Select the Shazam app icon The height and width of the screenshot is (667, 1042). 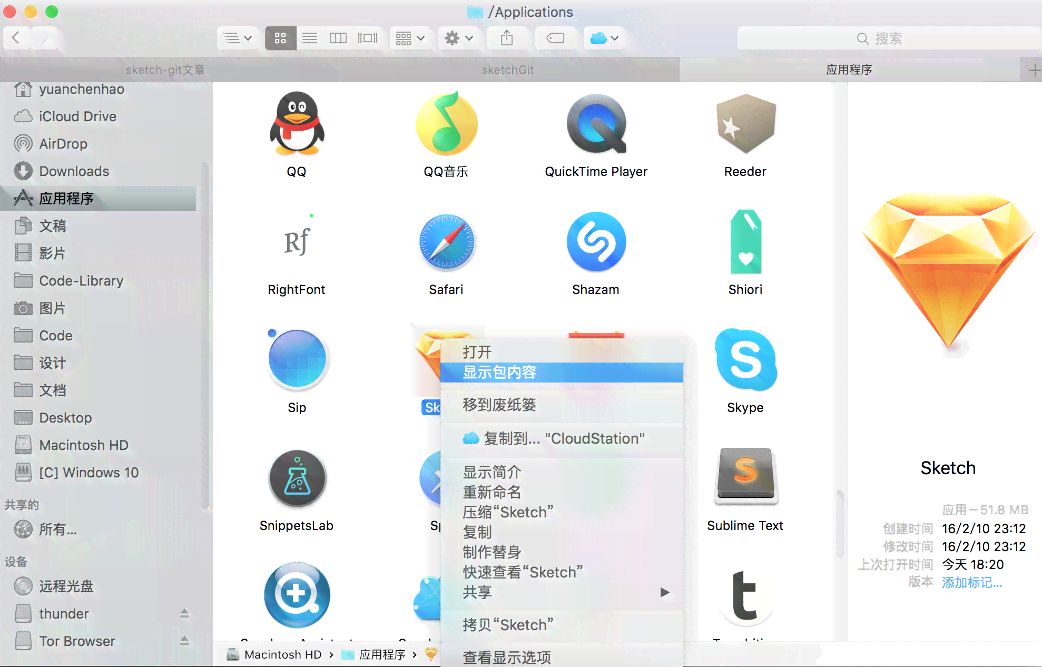(x=596, y=242)
